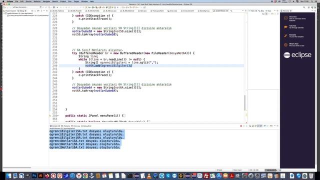Launch Photoshop from the Dock
Viewport: 320px width, 180px height.
(x=34, y=175)
